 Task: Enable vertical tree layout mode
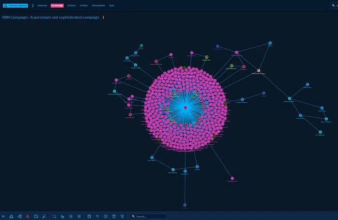tap(12, 217)
